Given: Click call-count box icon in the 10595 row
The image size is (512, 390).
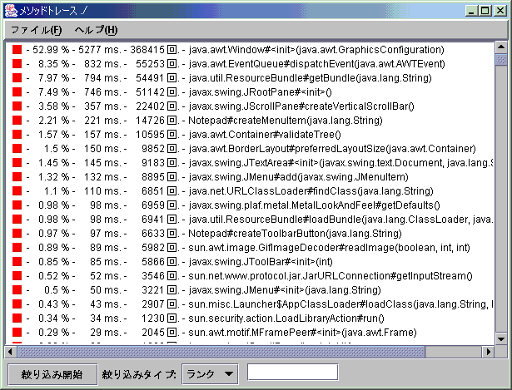Looking at the screenshot, I should pyautogui.click(x=171, y=135).
